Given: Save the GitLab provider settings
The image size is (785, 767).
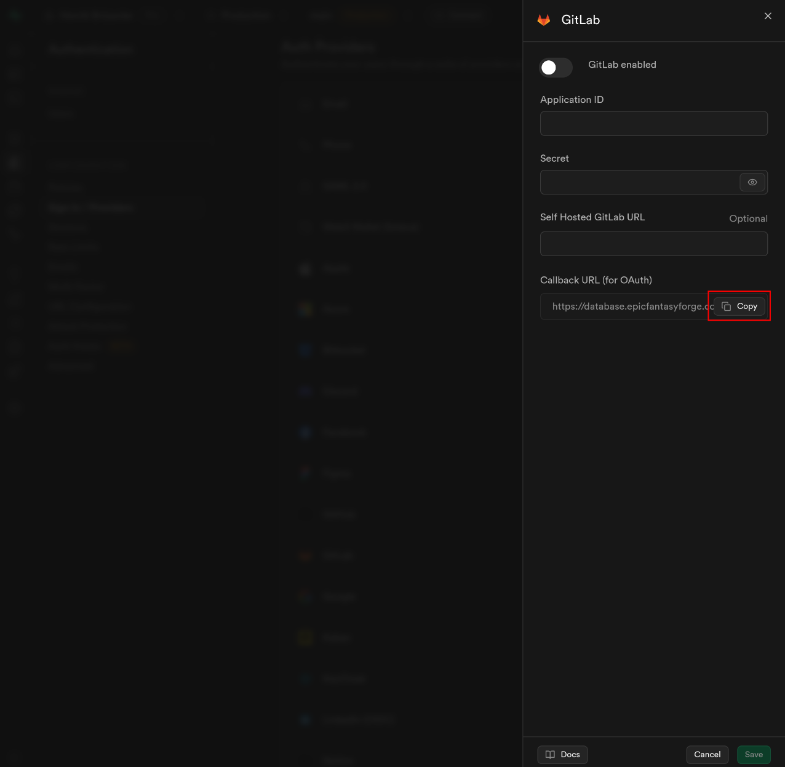Looking at the screenshot, I should coord(754,755).
